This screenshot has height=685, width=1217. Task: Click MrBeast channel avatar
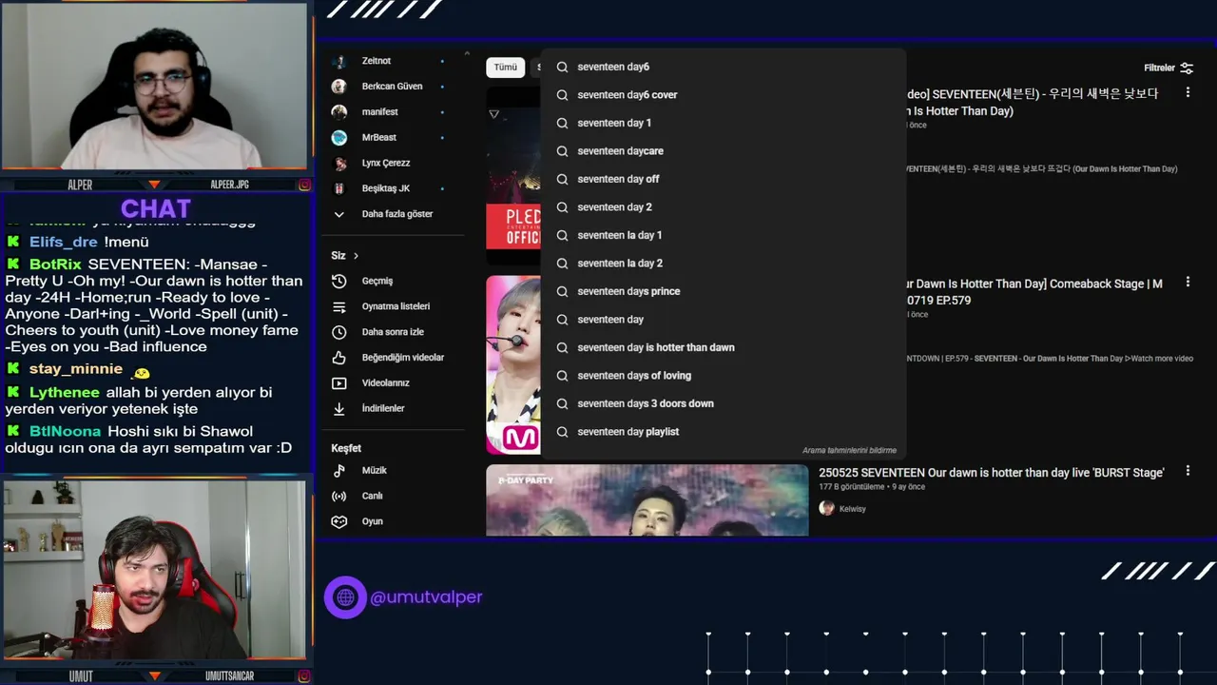point(338,138)
